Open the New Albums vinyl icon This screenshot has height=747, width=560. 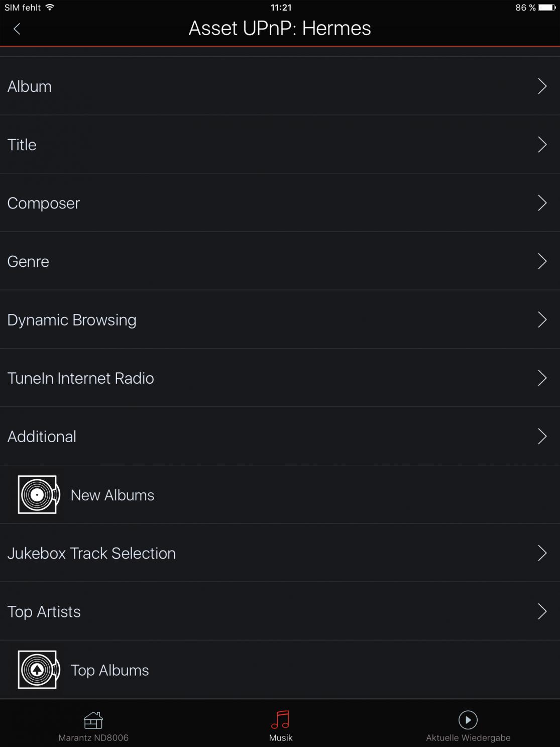39,495
